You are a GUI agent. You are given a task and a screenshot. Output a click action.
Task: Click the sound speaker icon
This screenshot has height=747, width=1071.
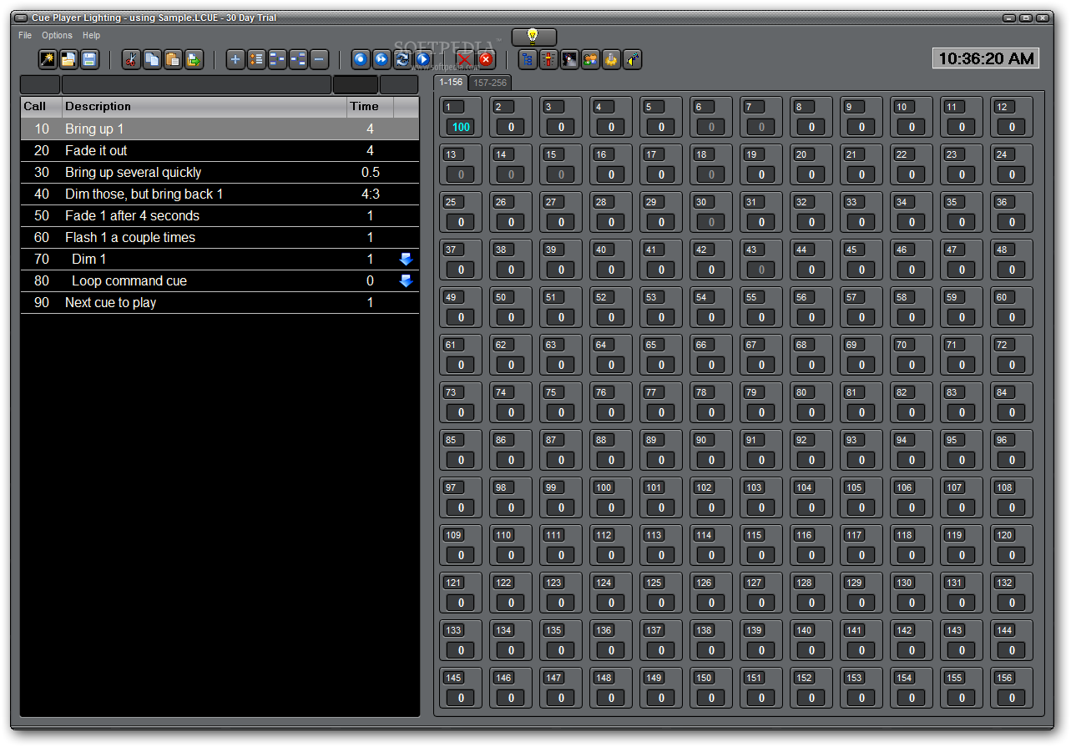click(632, 59)
